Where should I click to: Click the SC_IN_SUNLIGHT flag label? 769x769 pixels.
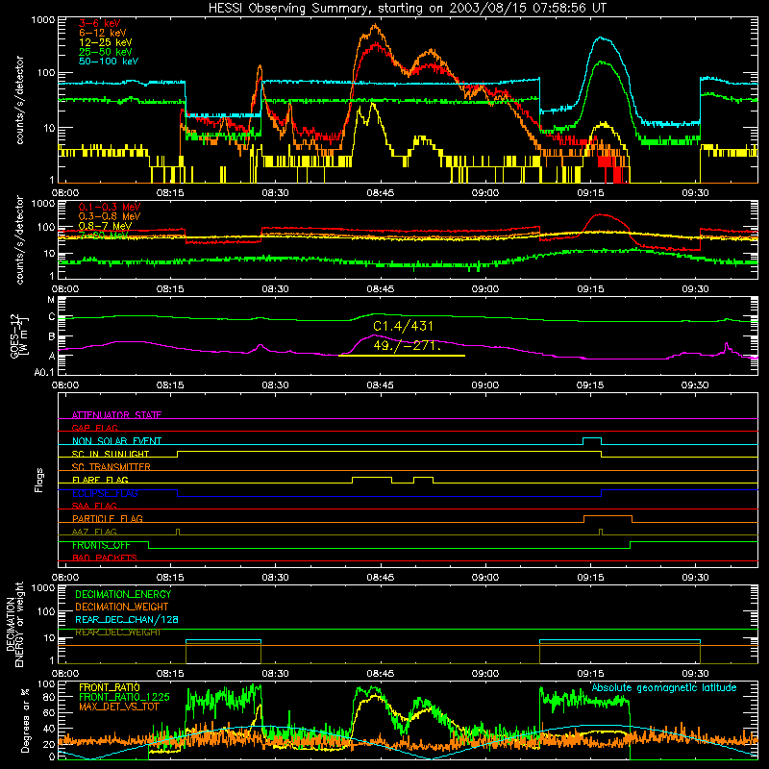click(x=111, y=454)
